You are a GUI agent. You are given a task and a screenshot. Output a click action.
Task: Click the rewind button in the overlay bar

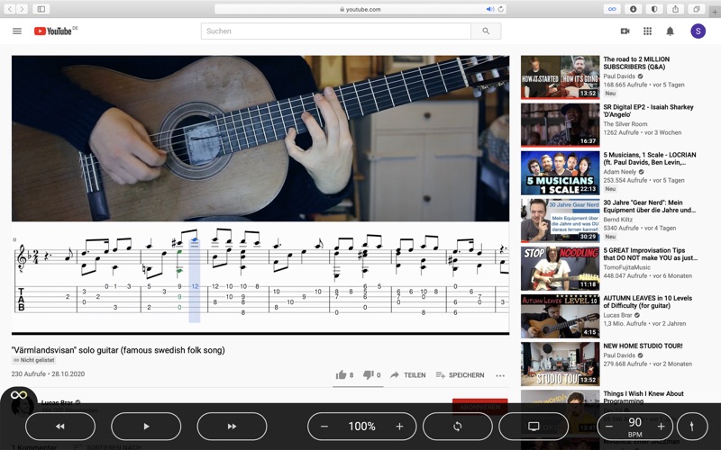pos(60,427)
